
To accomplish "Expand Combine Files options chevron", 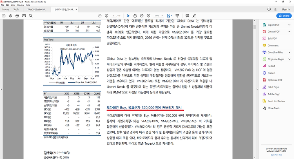I will pos(290,53).
